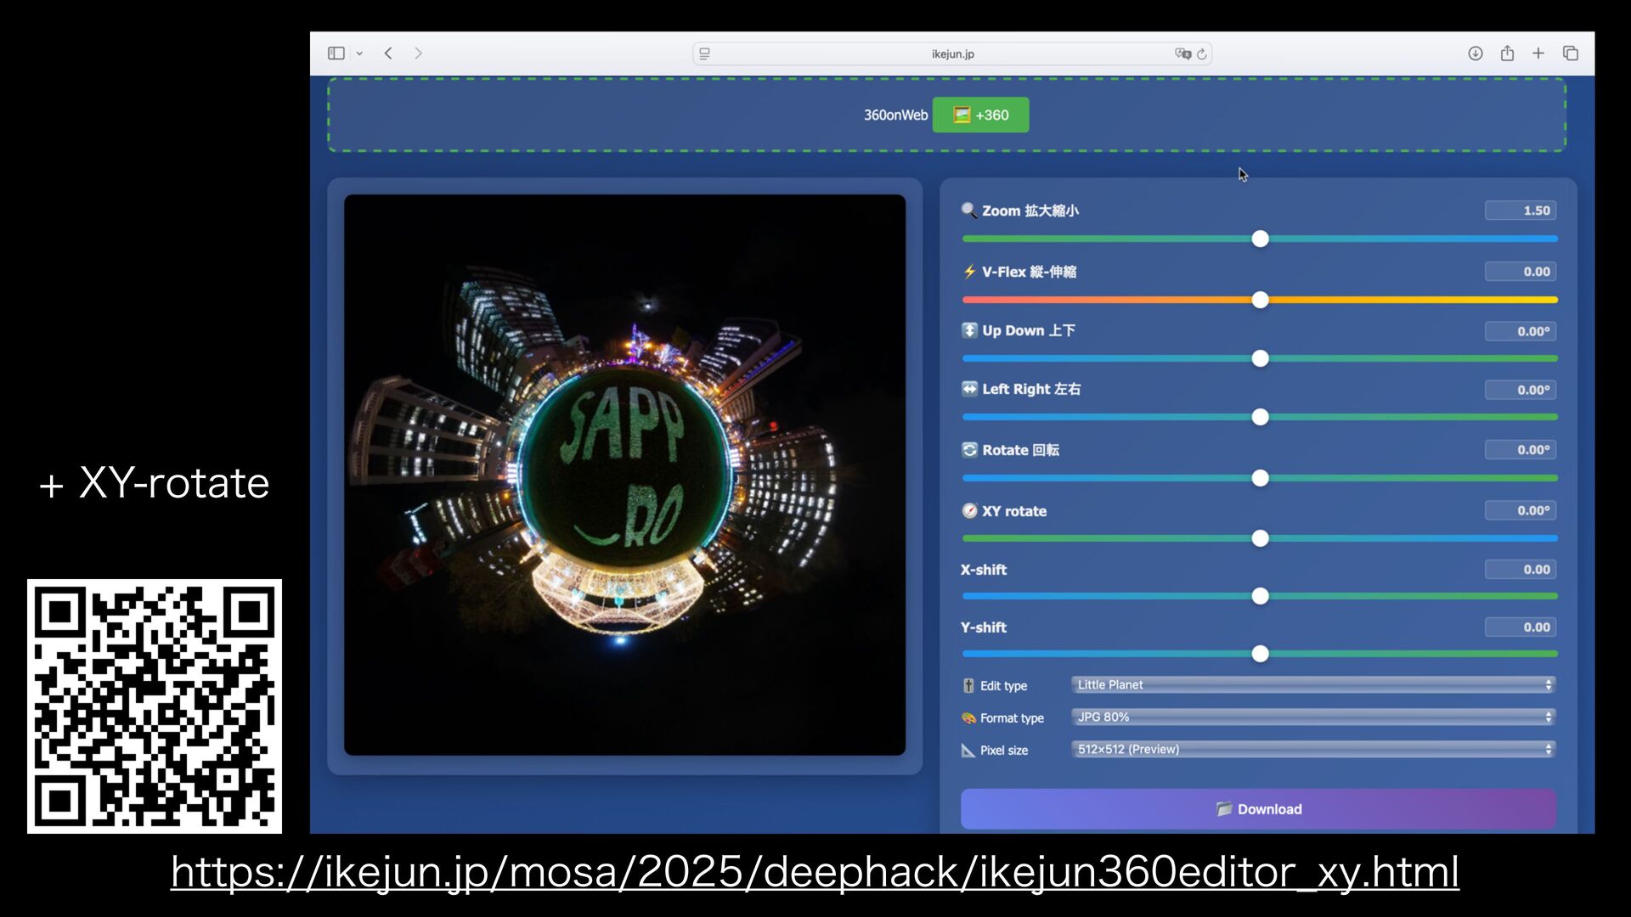Screen dimensions: 1631x917
Task: Toggle the Safari sidebar icon
Action: click(336, 53)
